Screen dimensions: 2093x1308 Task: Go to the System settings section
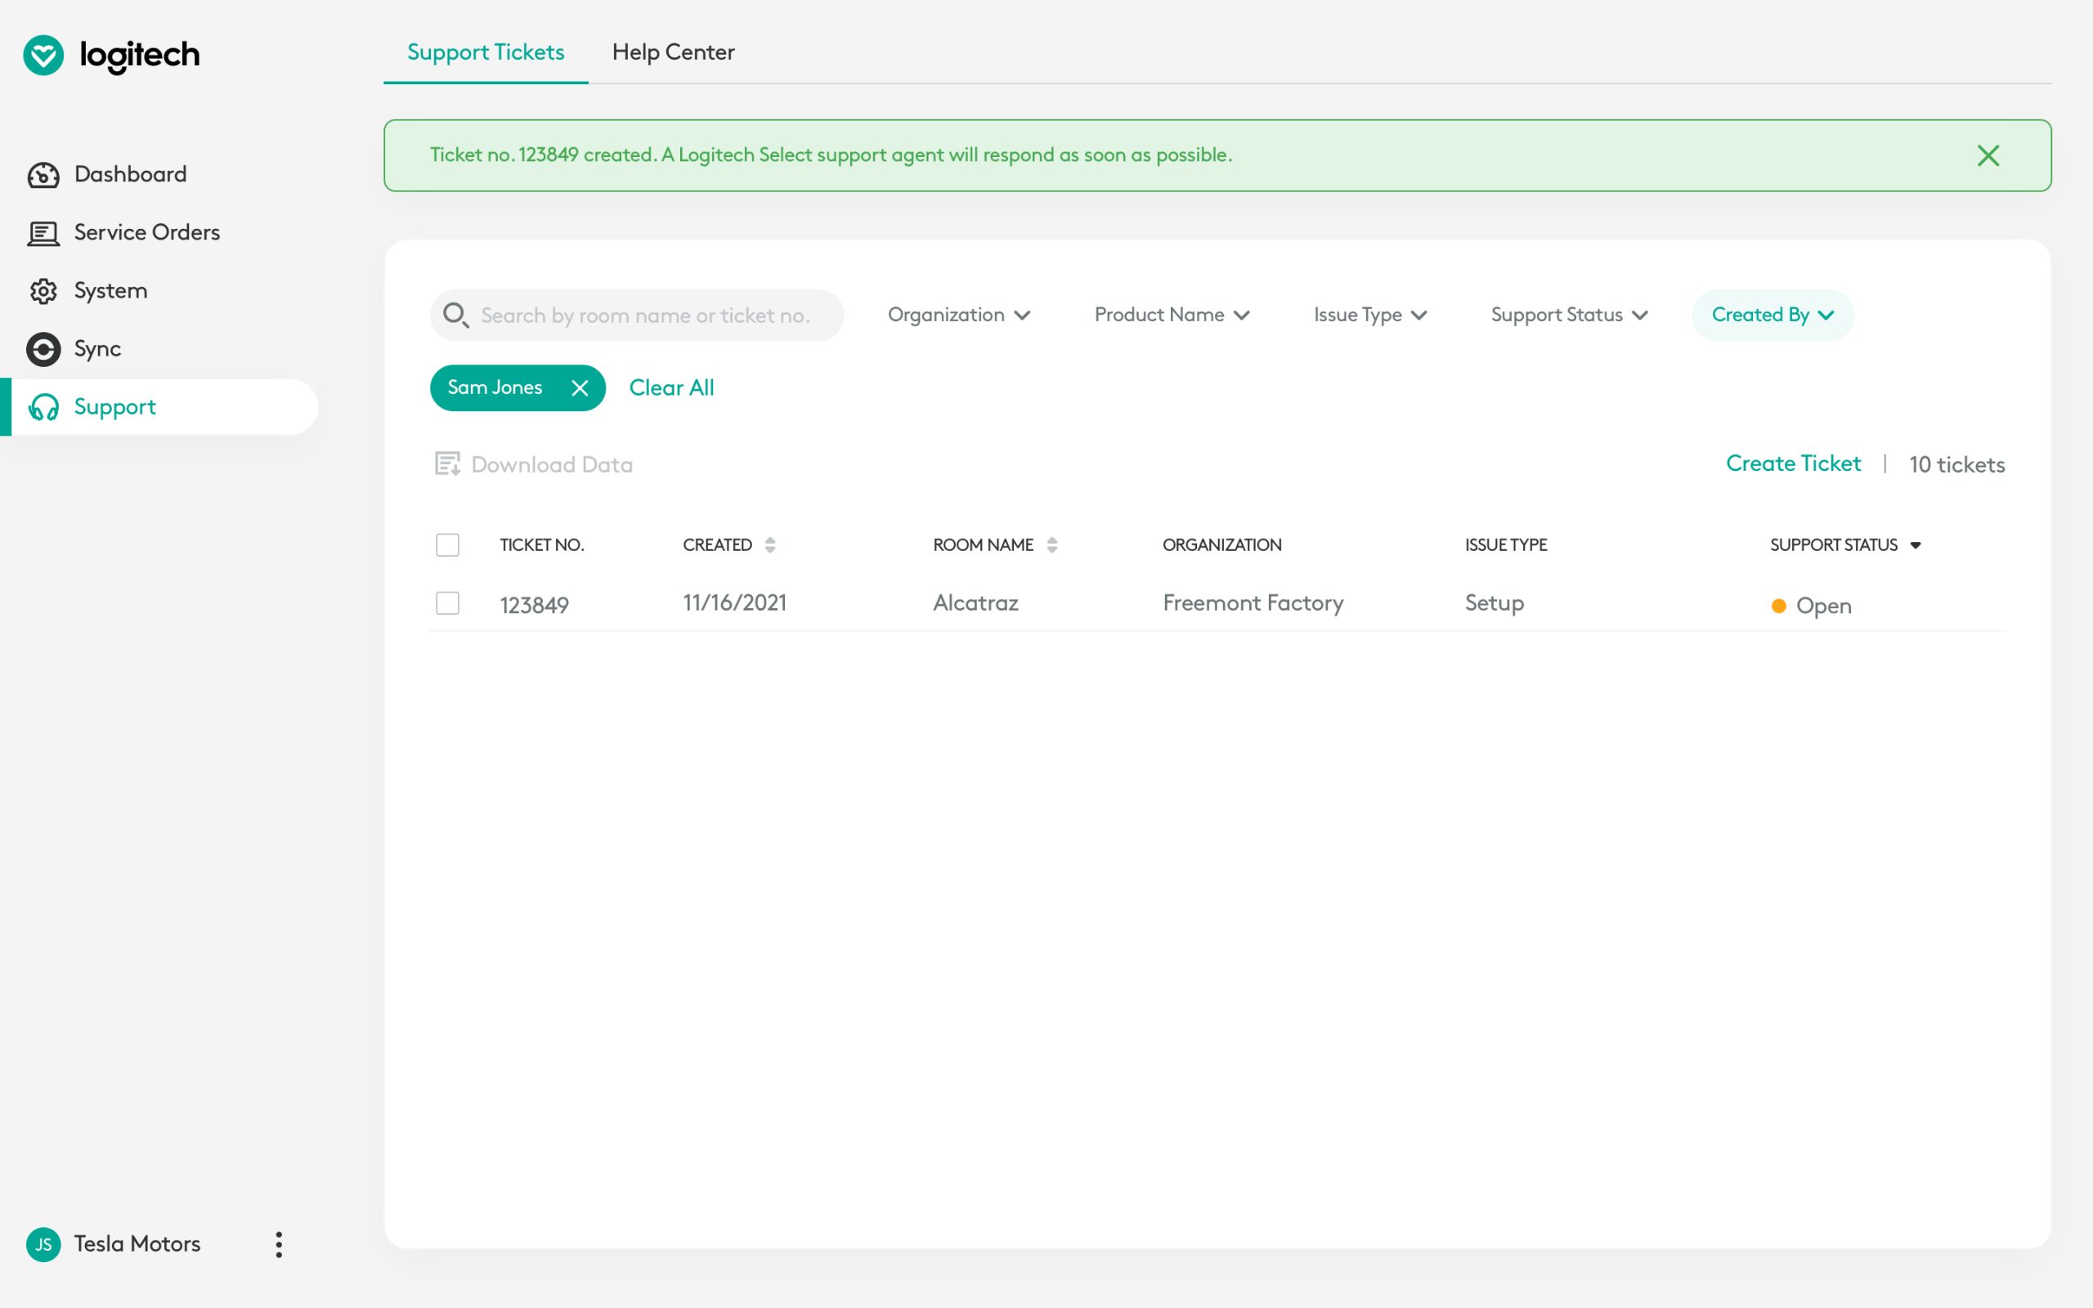pyautogui.click(x=87, y=291)
